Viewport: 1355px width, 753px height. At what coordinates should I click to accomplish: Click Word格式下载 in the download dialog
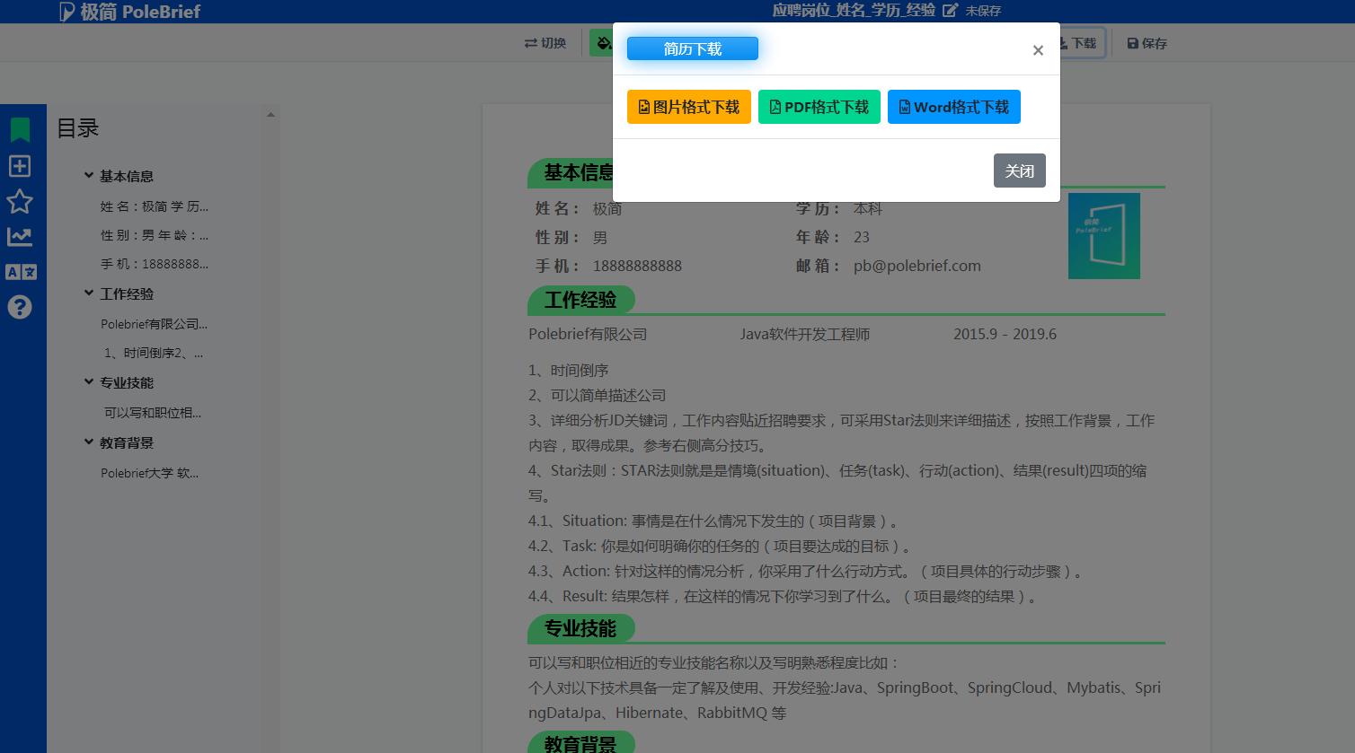953,107
